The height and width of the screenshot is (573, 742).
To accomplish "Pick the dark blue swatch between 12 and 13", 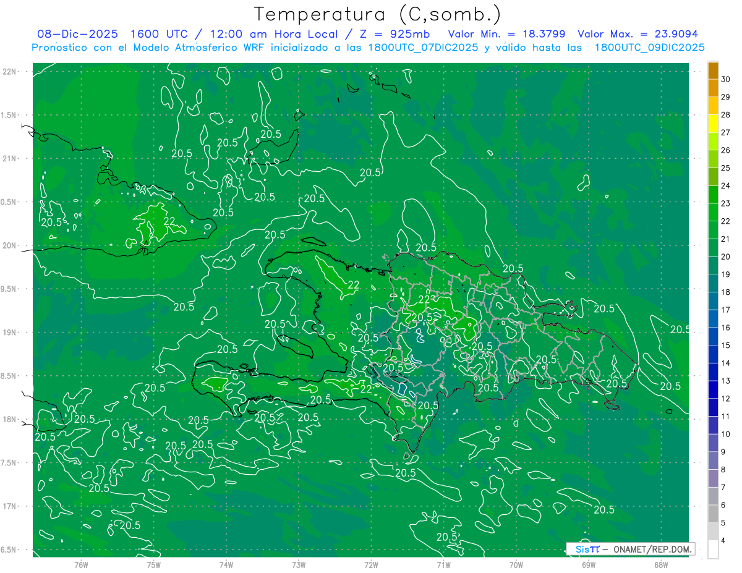I will pos(714,389).
